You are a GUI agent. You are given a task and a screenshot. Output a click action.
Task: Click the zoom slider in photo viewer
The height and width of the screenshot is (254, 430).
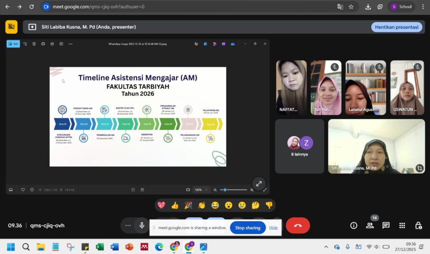pos(234,190)
